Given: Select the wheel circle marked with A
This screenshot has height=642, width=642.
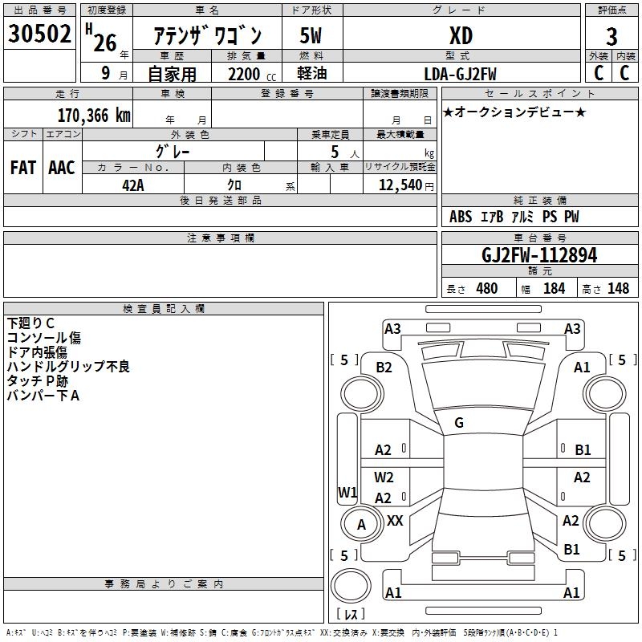Looking at the screenshot, I should click(x=361, y=525).
